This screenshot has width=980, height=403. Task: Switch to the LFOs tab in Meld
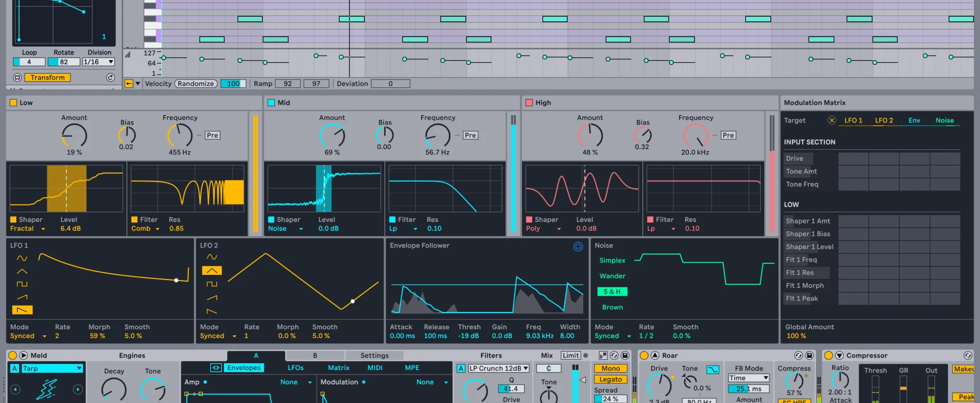tap(296, 368)
